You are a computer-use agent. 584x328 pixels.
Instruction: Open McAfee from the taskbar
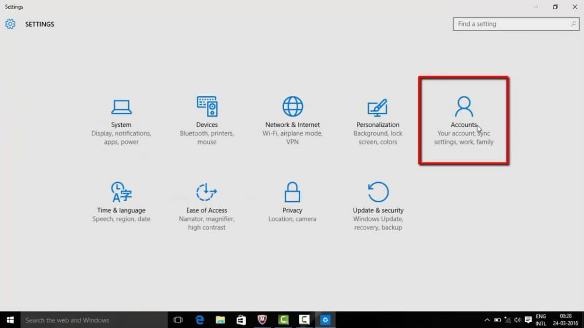coord(262,320)
